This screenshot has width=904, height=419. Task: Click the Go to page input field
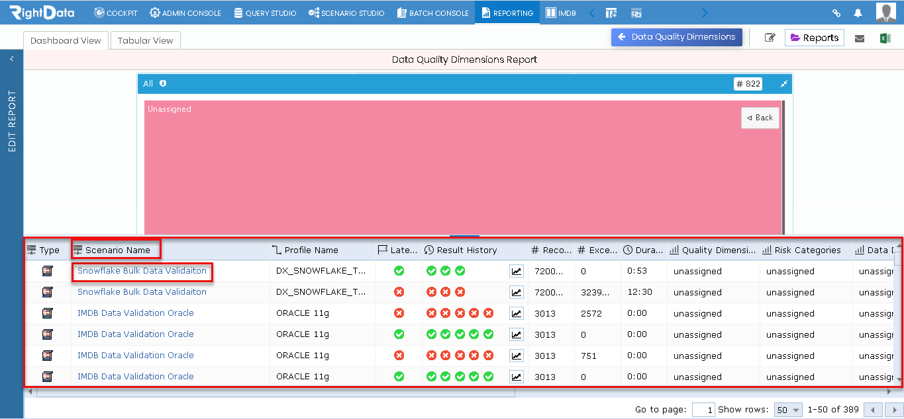[703, 410]
